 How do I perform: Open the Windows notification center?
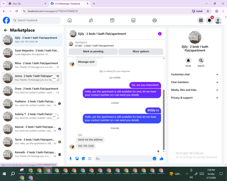pyautogui.click(x=221, y=174)
